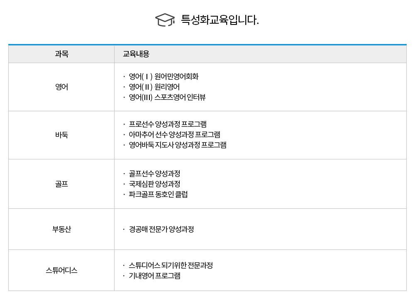Select the 부동산 subject cell

[x=62, y=229]
